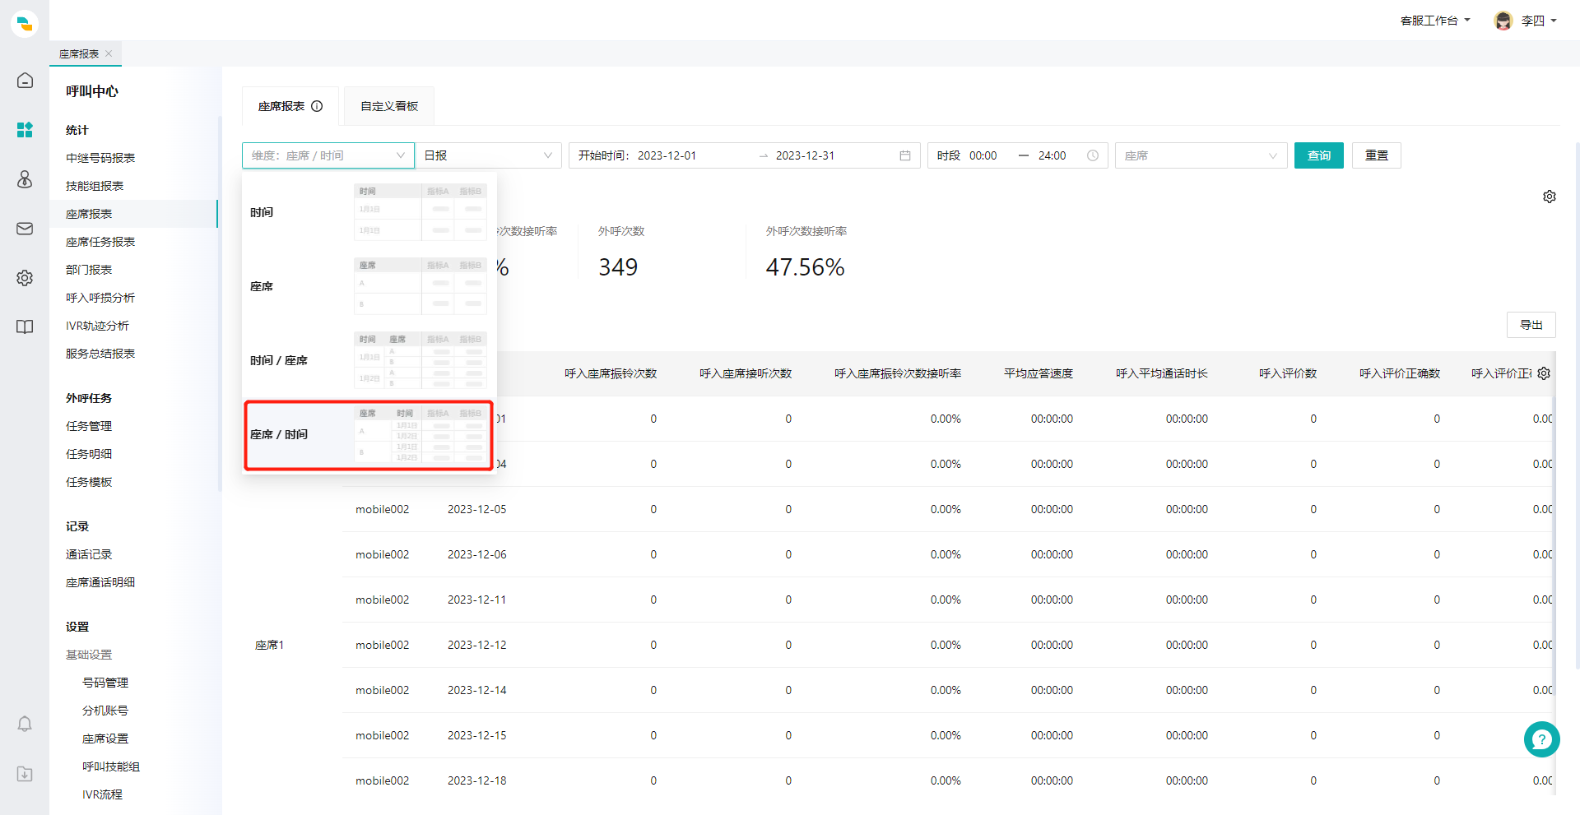Open 技能组报表 in sidebar
1580x815 pixels.
(95, 186)
